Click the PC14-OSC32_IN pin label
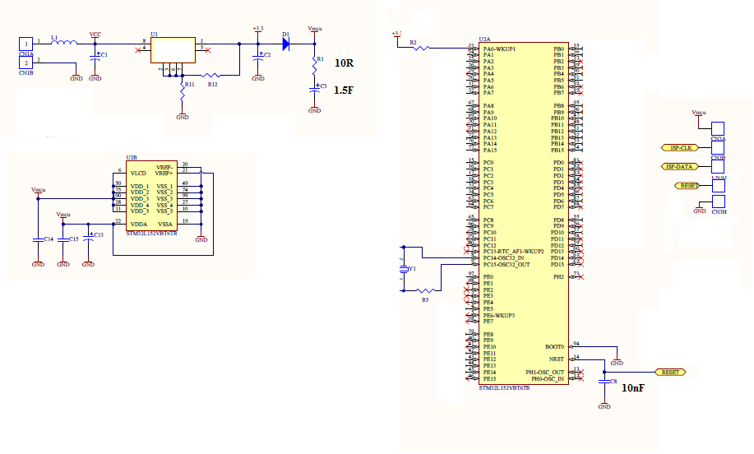This screenshot has width=754, height=454. pos(503,258)
